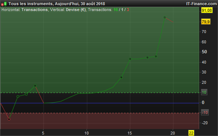The image size is (218, 136).
Task: Select the Horizontal 'Transactions' setting
Action: (x=35, y=10)
